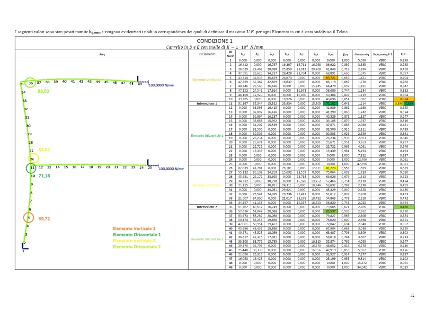426x316 pixels.
Task: Click the orange circle around node 5
Action: coord(28,218)
